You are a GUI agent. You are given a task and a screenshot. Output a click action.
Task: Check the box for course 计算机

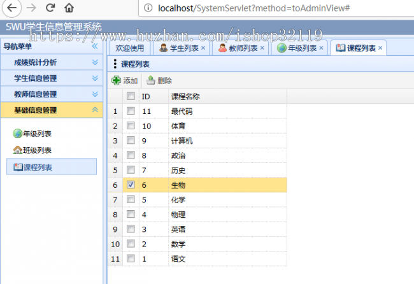click(131, 140)
